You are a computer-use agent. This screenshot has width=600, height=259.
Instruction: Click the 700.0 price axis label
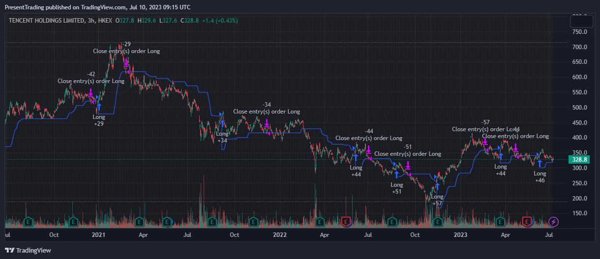579,47
